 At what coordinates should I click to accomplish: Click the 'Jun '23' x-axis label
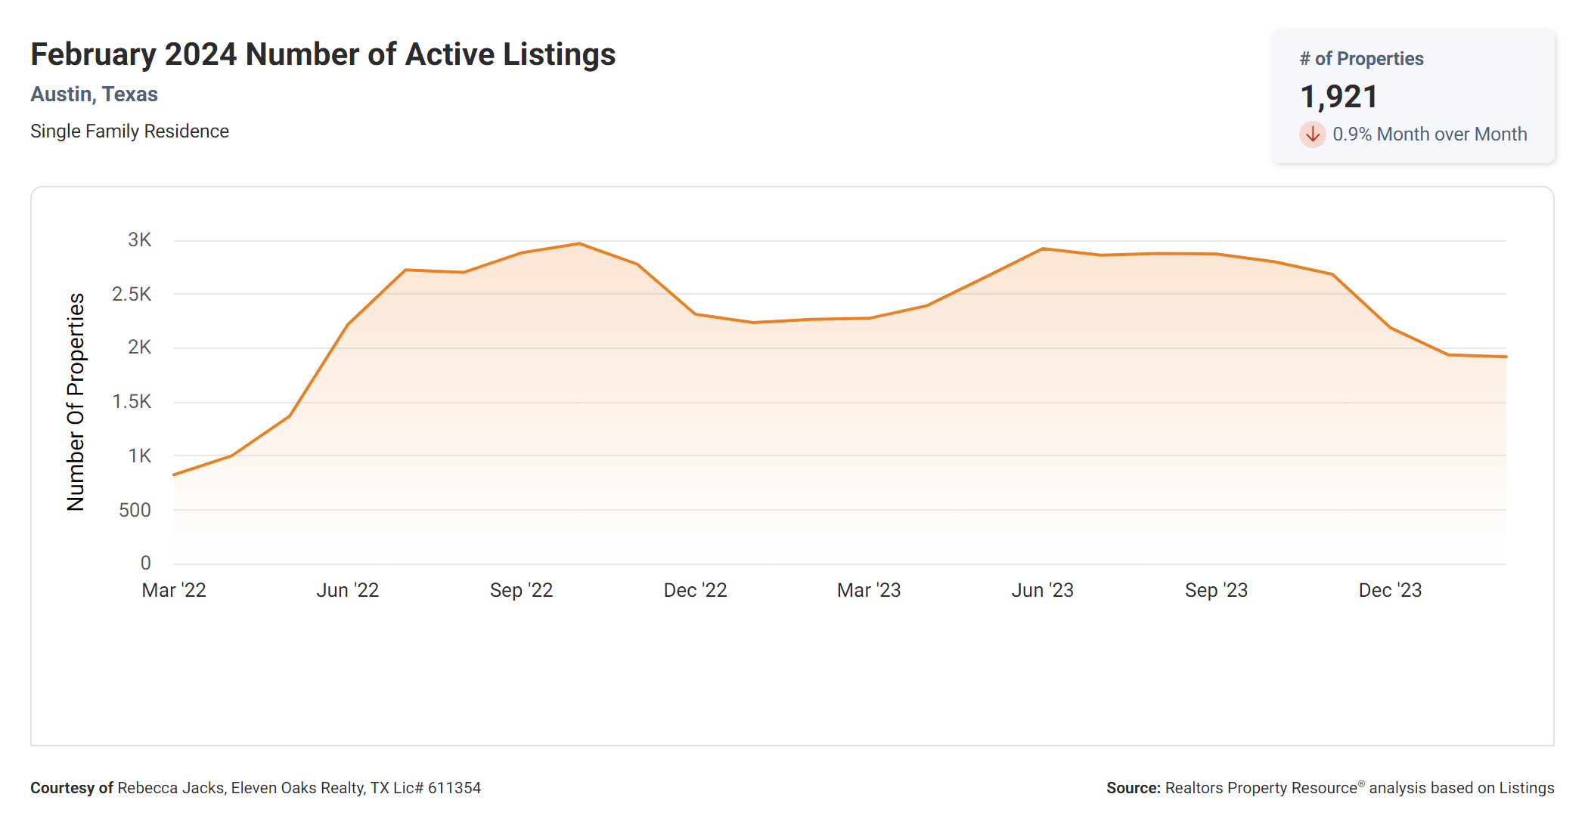click(1042, 590)
